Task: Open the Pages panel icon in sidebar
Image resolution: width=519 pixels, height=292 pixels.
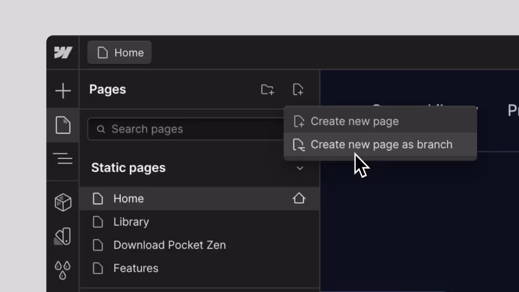Action: click(x=63, y=125)
